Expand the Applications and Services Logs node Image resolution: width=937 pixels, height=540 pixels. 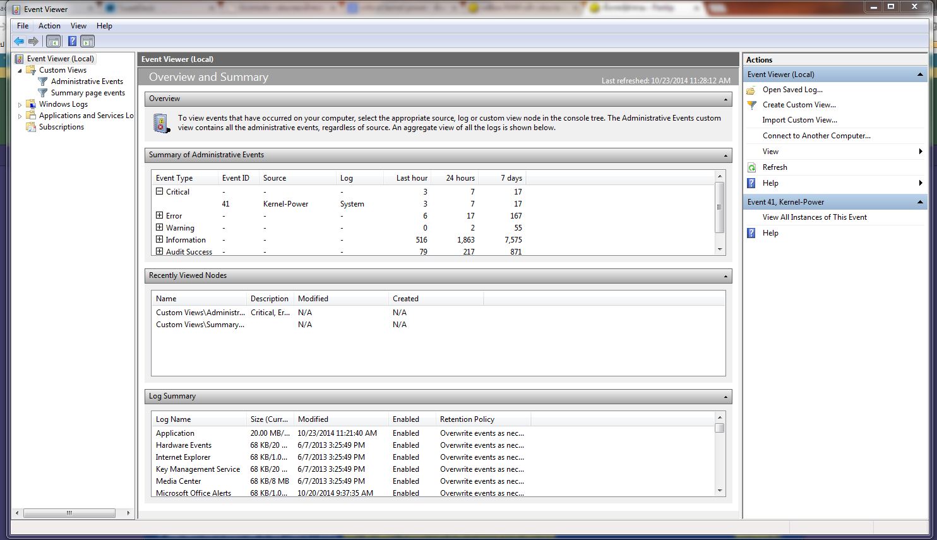click(20, 116)
